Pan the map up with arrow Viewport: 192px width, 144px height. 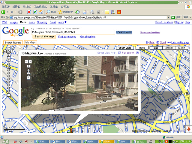9,47
